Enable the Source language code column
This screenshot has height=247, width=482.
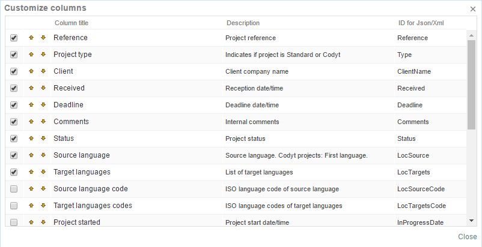coord(14,189)
